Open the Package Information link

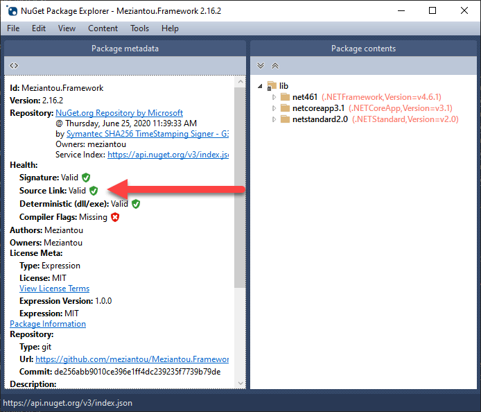[x=48, y=324]
